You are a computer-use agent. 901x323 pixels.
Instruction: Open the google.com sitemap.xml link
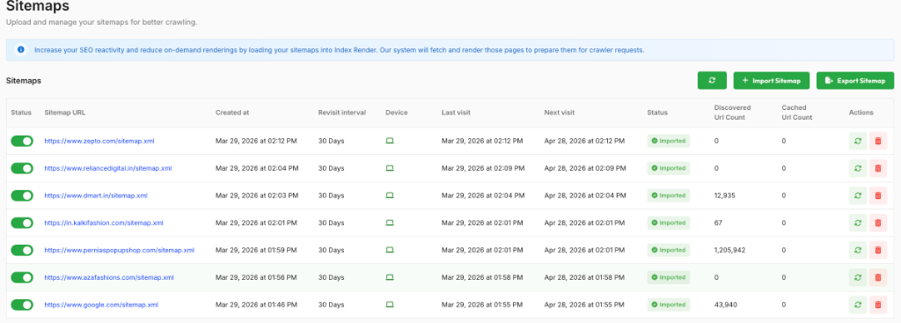click(101, 305)
